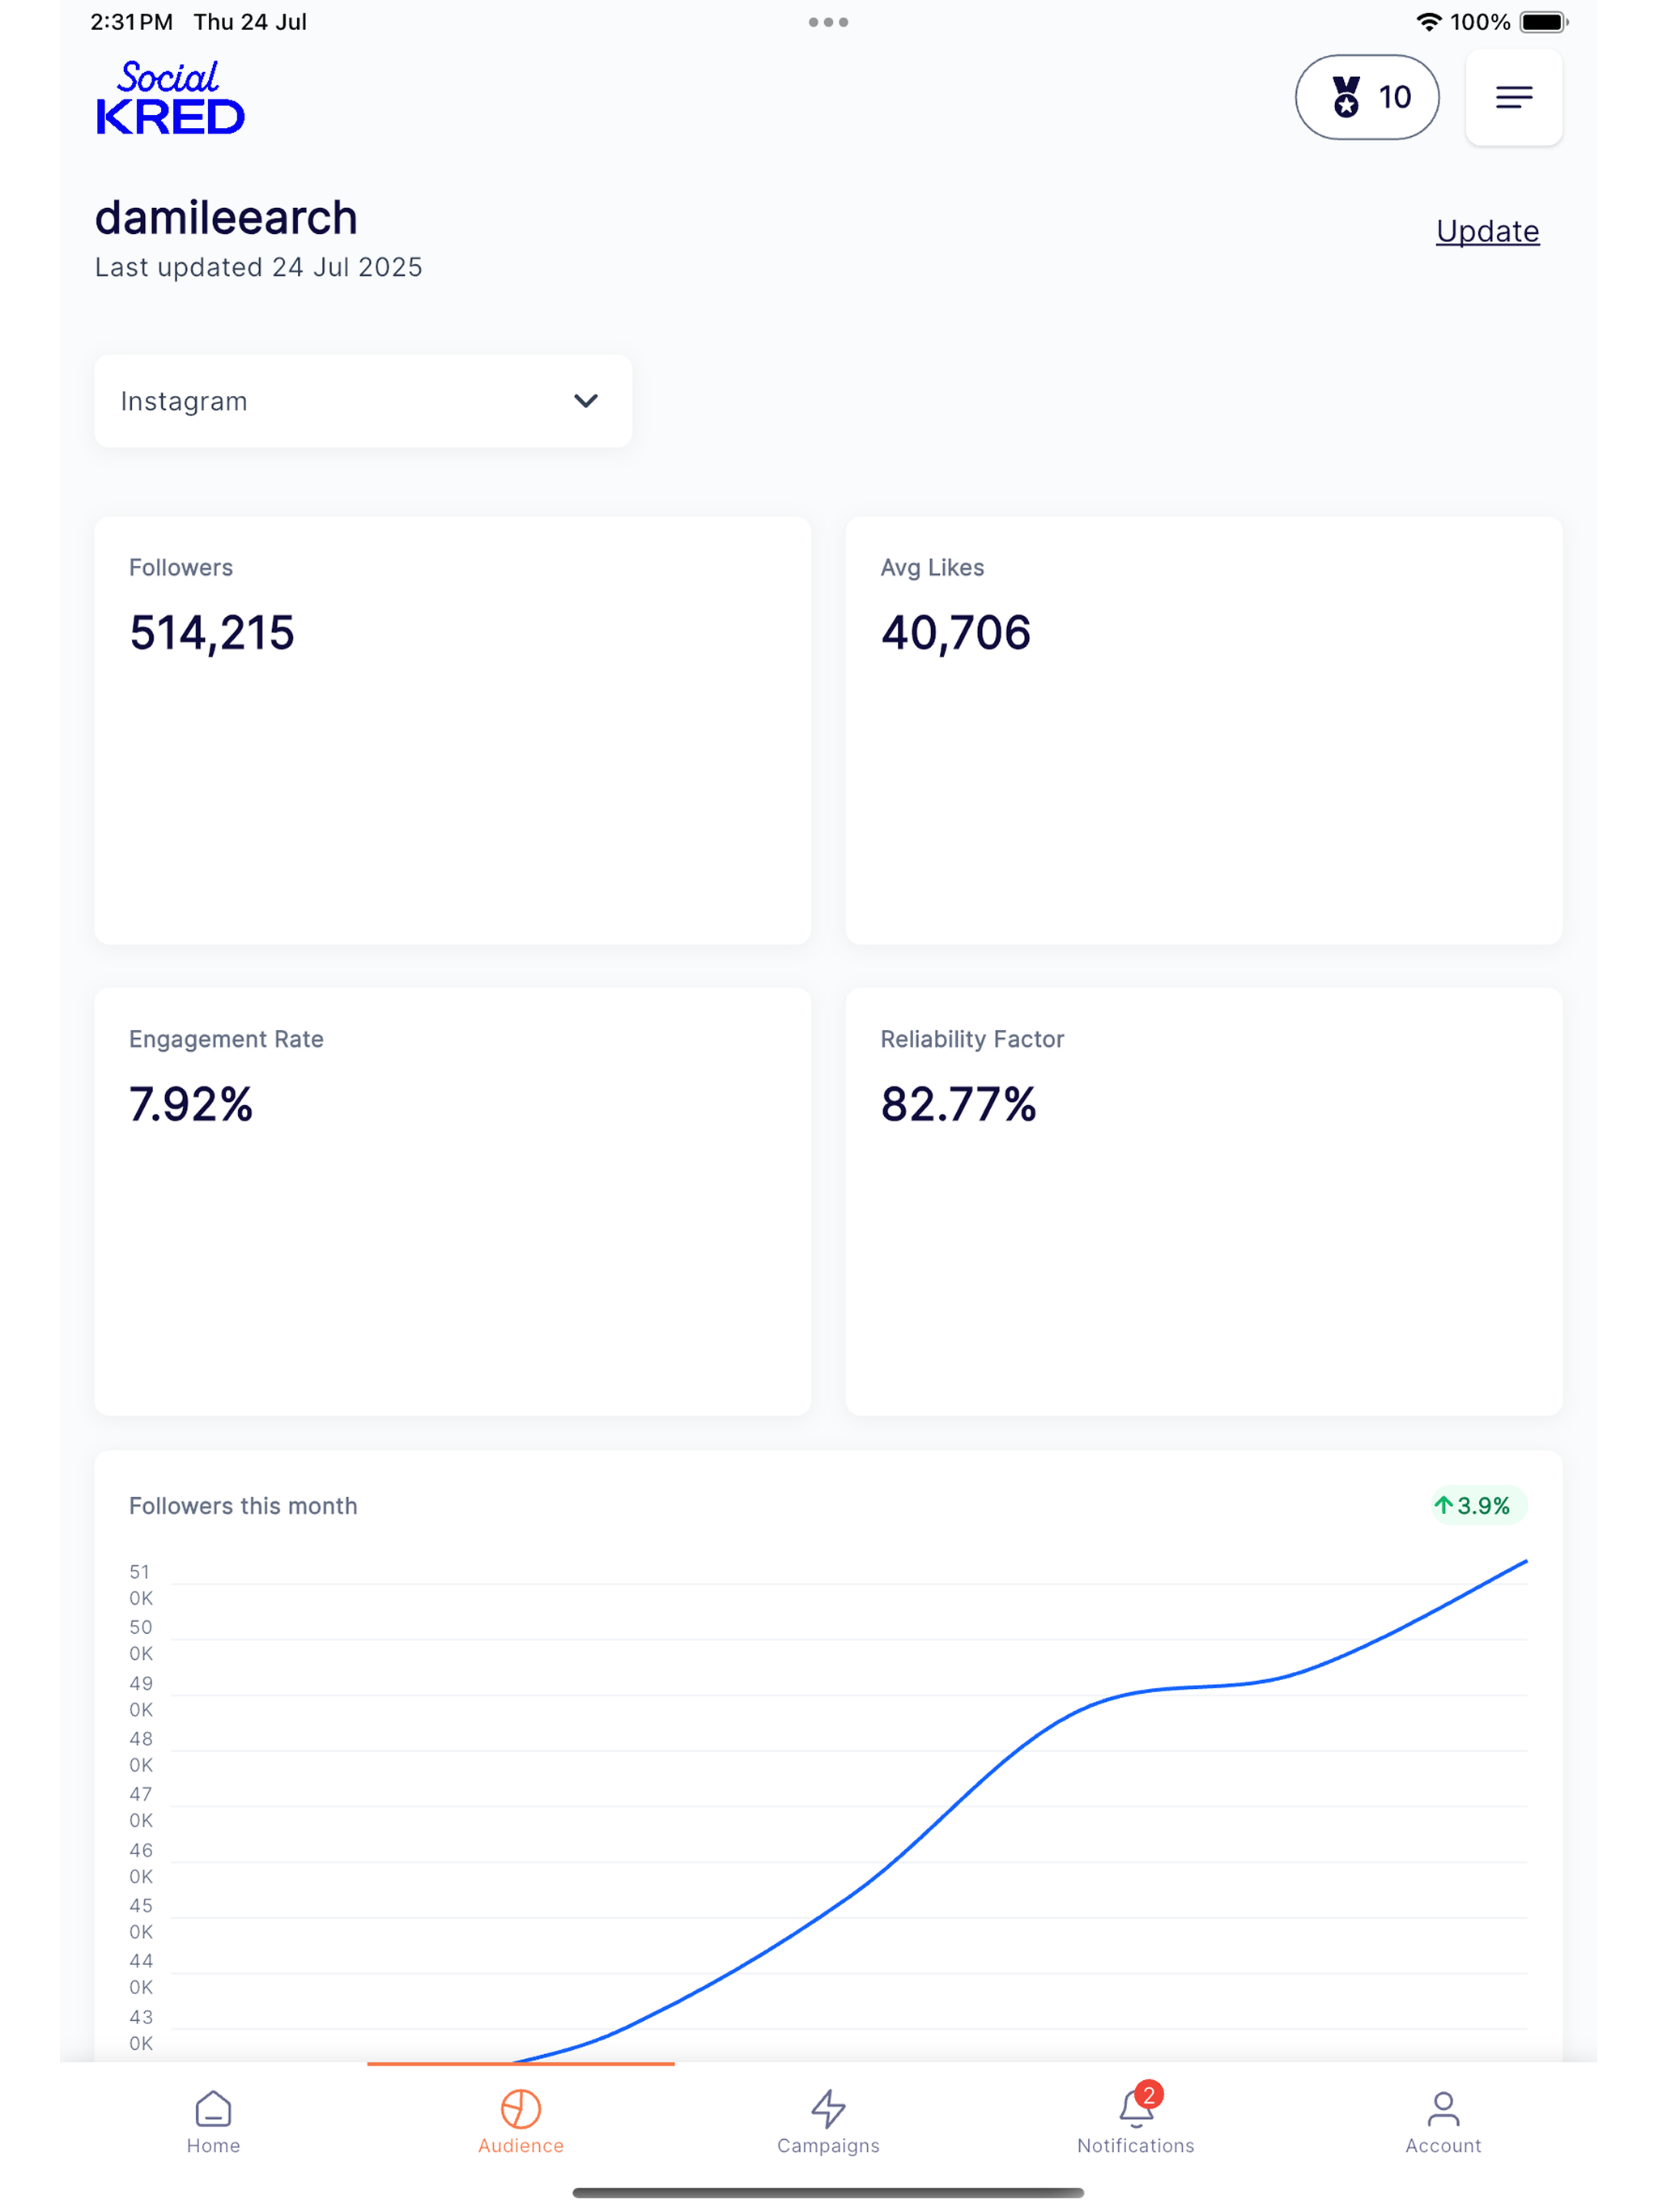The width and height of the screenshot is (1658, 2212).
Task: Click the Social KRED logo
Action: (170, 97)
